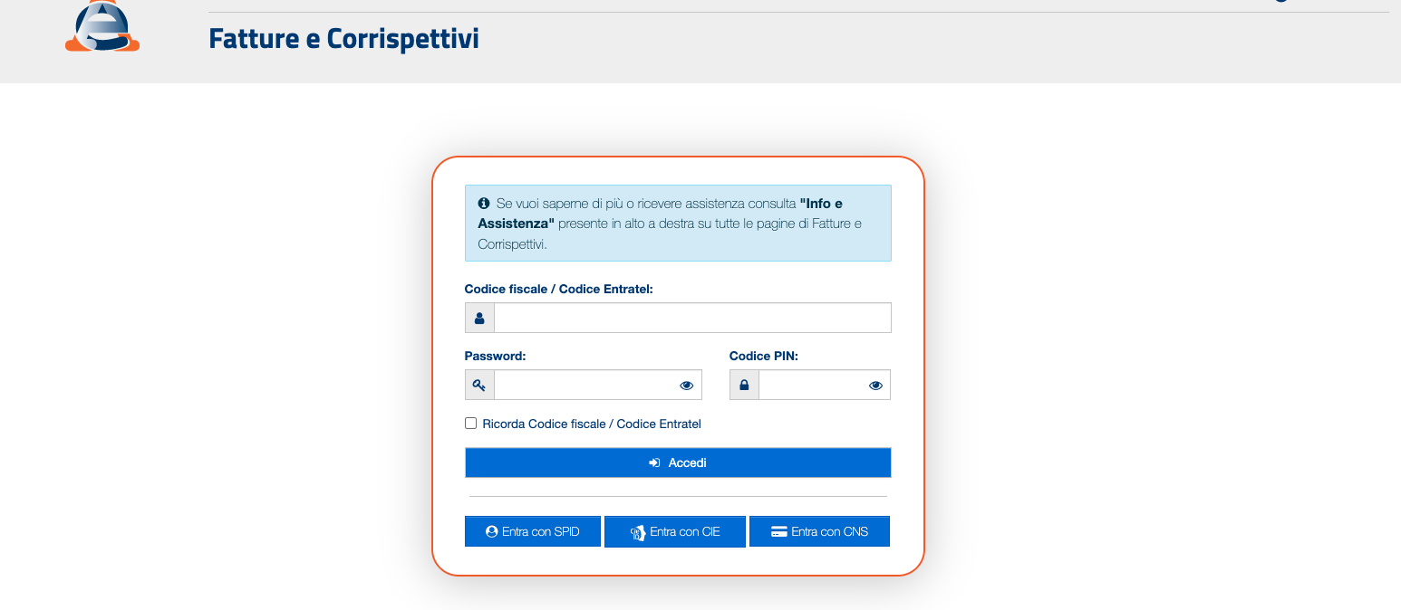1401x610 pixels.
Task: Click the user icon beside Codice fiscale field
Action: (x=479, y=319)
